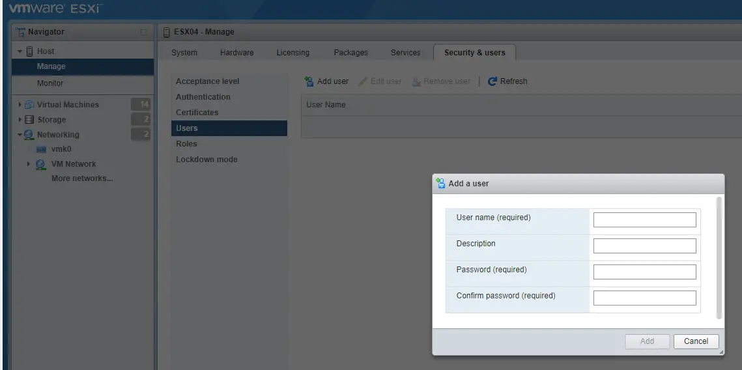This screenshot has width=742, height=370.
Task: Click the Storage icon in Navigator
Action: pyautogui.click(x=29, y=120)
